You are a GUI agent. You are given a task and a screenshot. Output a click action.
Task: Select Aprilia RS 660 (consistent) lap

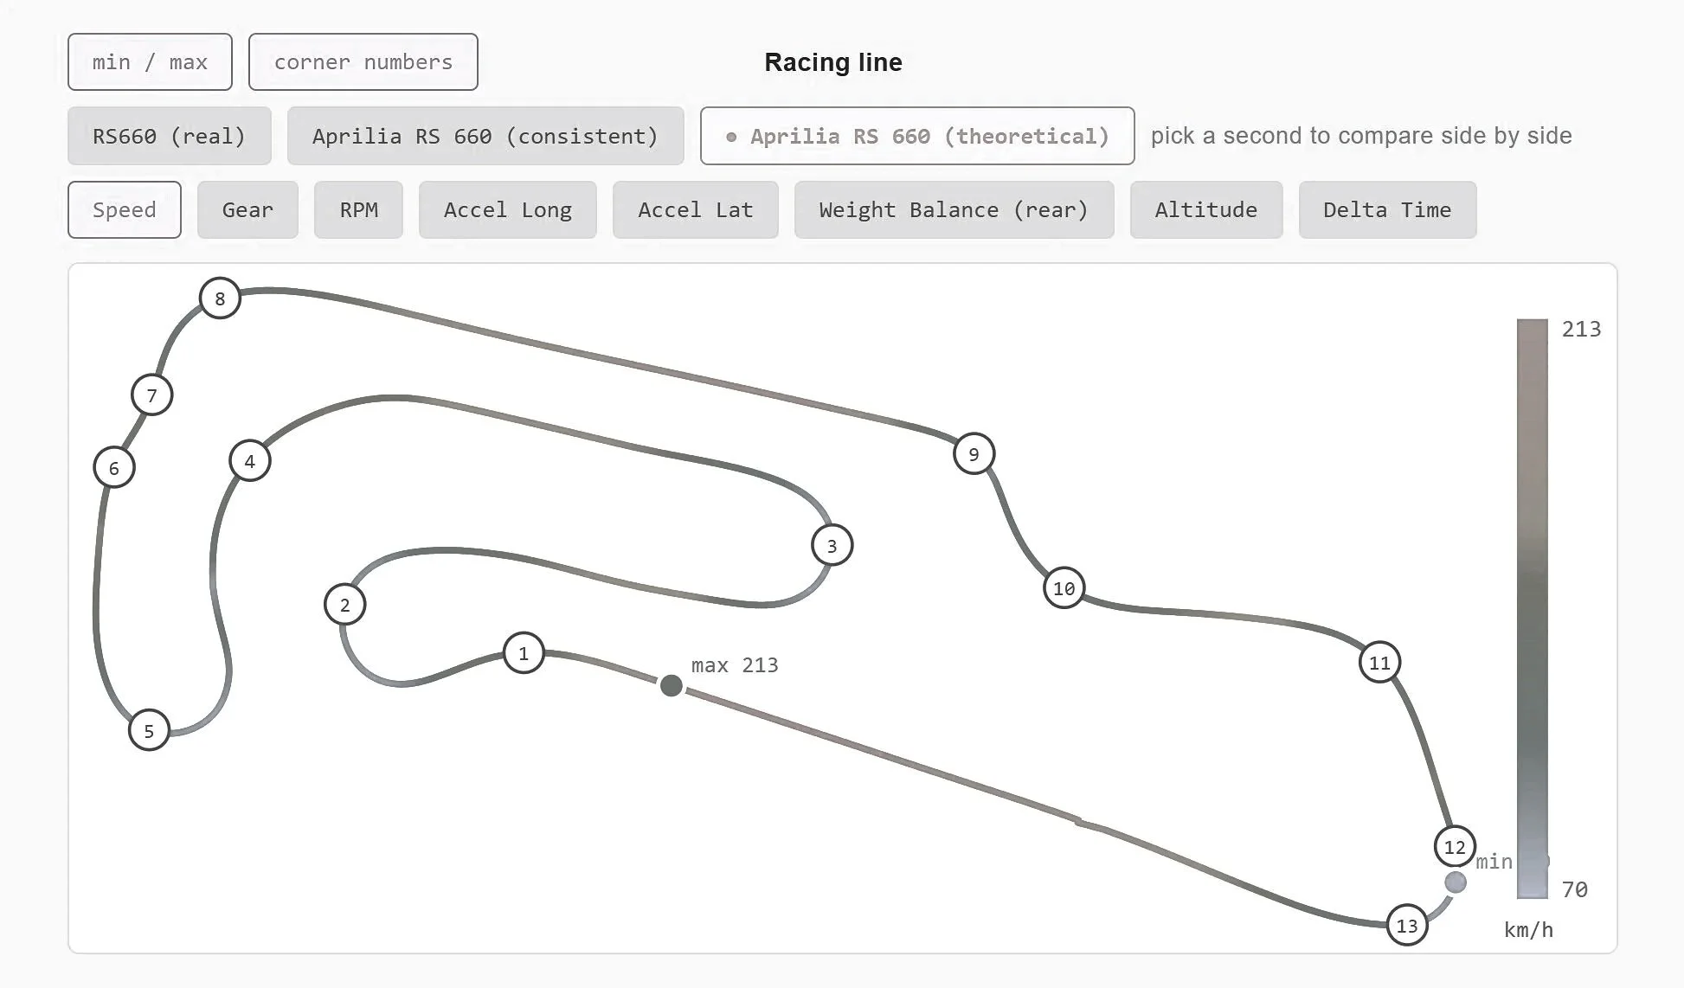(485, 136)
